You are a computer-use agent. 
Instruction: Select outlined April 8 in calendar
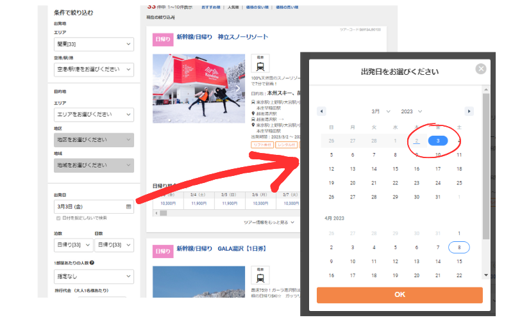click(459, 247)
